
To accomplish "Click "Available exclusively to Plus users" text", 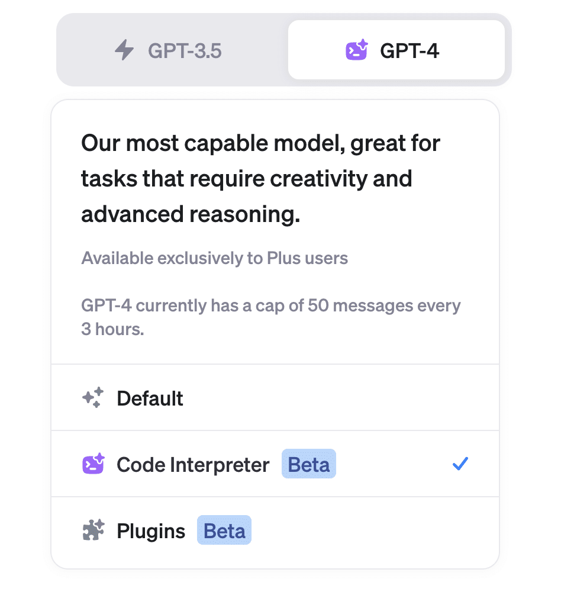I will [x=214, y=258].
